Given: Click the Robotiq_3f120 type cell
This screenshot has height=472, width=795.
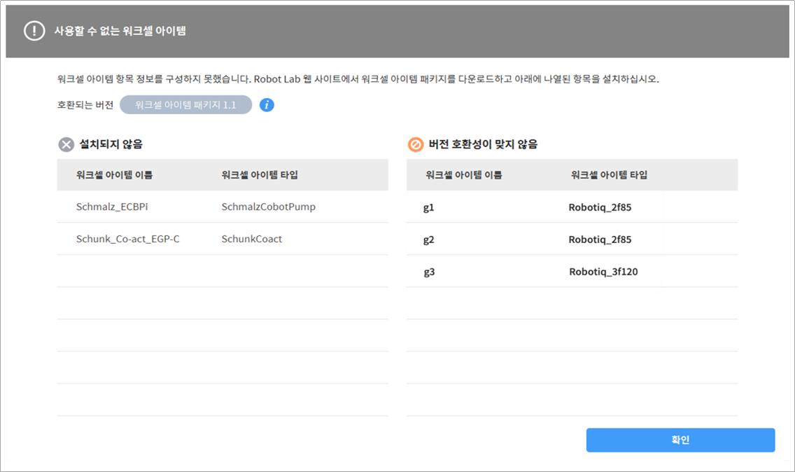Looking at the screenshot, I should (603, 272).
